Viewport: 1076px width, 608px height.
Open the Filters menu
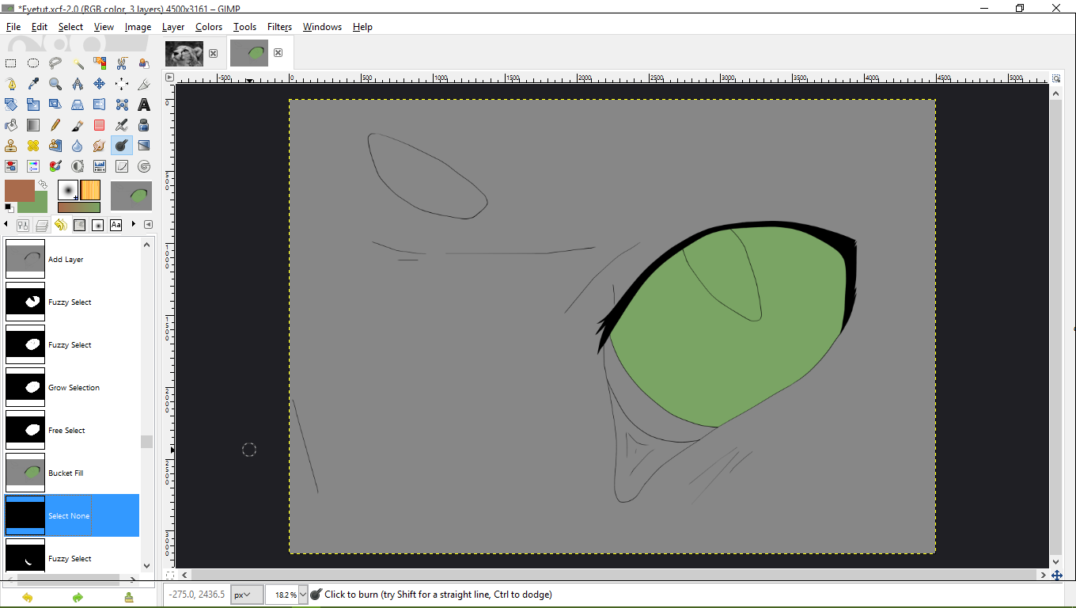(x=279, y=27)
